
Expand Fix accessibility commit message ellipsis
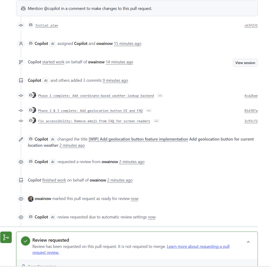(x=156, y=121)
